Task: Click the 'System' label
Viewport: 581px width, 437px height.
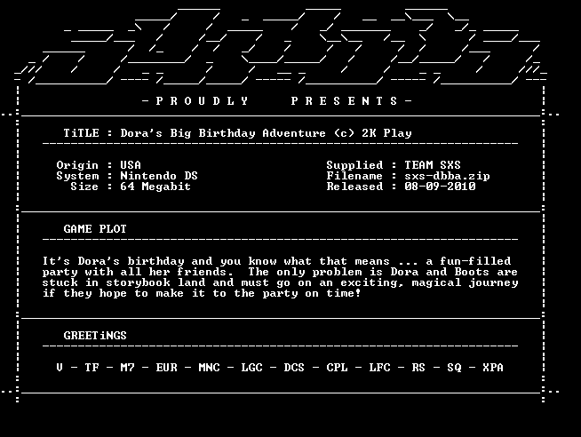Action: point(77,176)
